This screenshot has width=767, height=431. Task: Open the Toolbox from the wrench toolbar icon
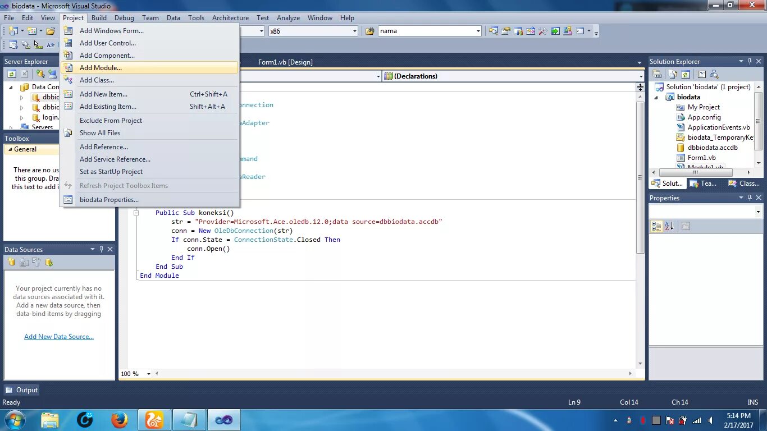(x=543, y=31)
